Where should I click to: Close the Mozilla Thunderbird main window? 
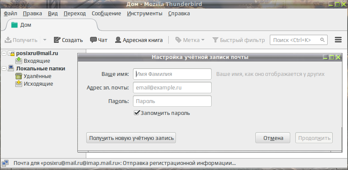tap(344, 4)
